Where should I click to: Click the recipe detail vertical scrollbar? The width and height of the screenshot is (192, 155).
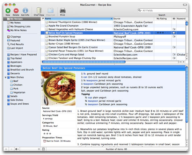coord(187,94)
